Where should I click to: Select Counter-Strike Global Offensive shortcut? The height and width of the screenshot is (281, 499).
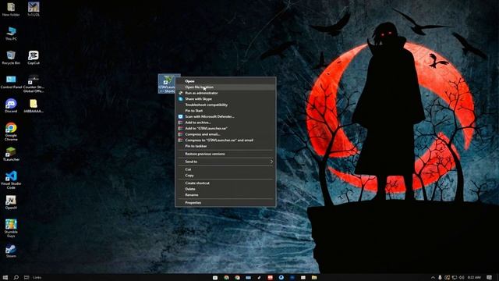tap(34, 84)
